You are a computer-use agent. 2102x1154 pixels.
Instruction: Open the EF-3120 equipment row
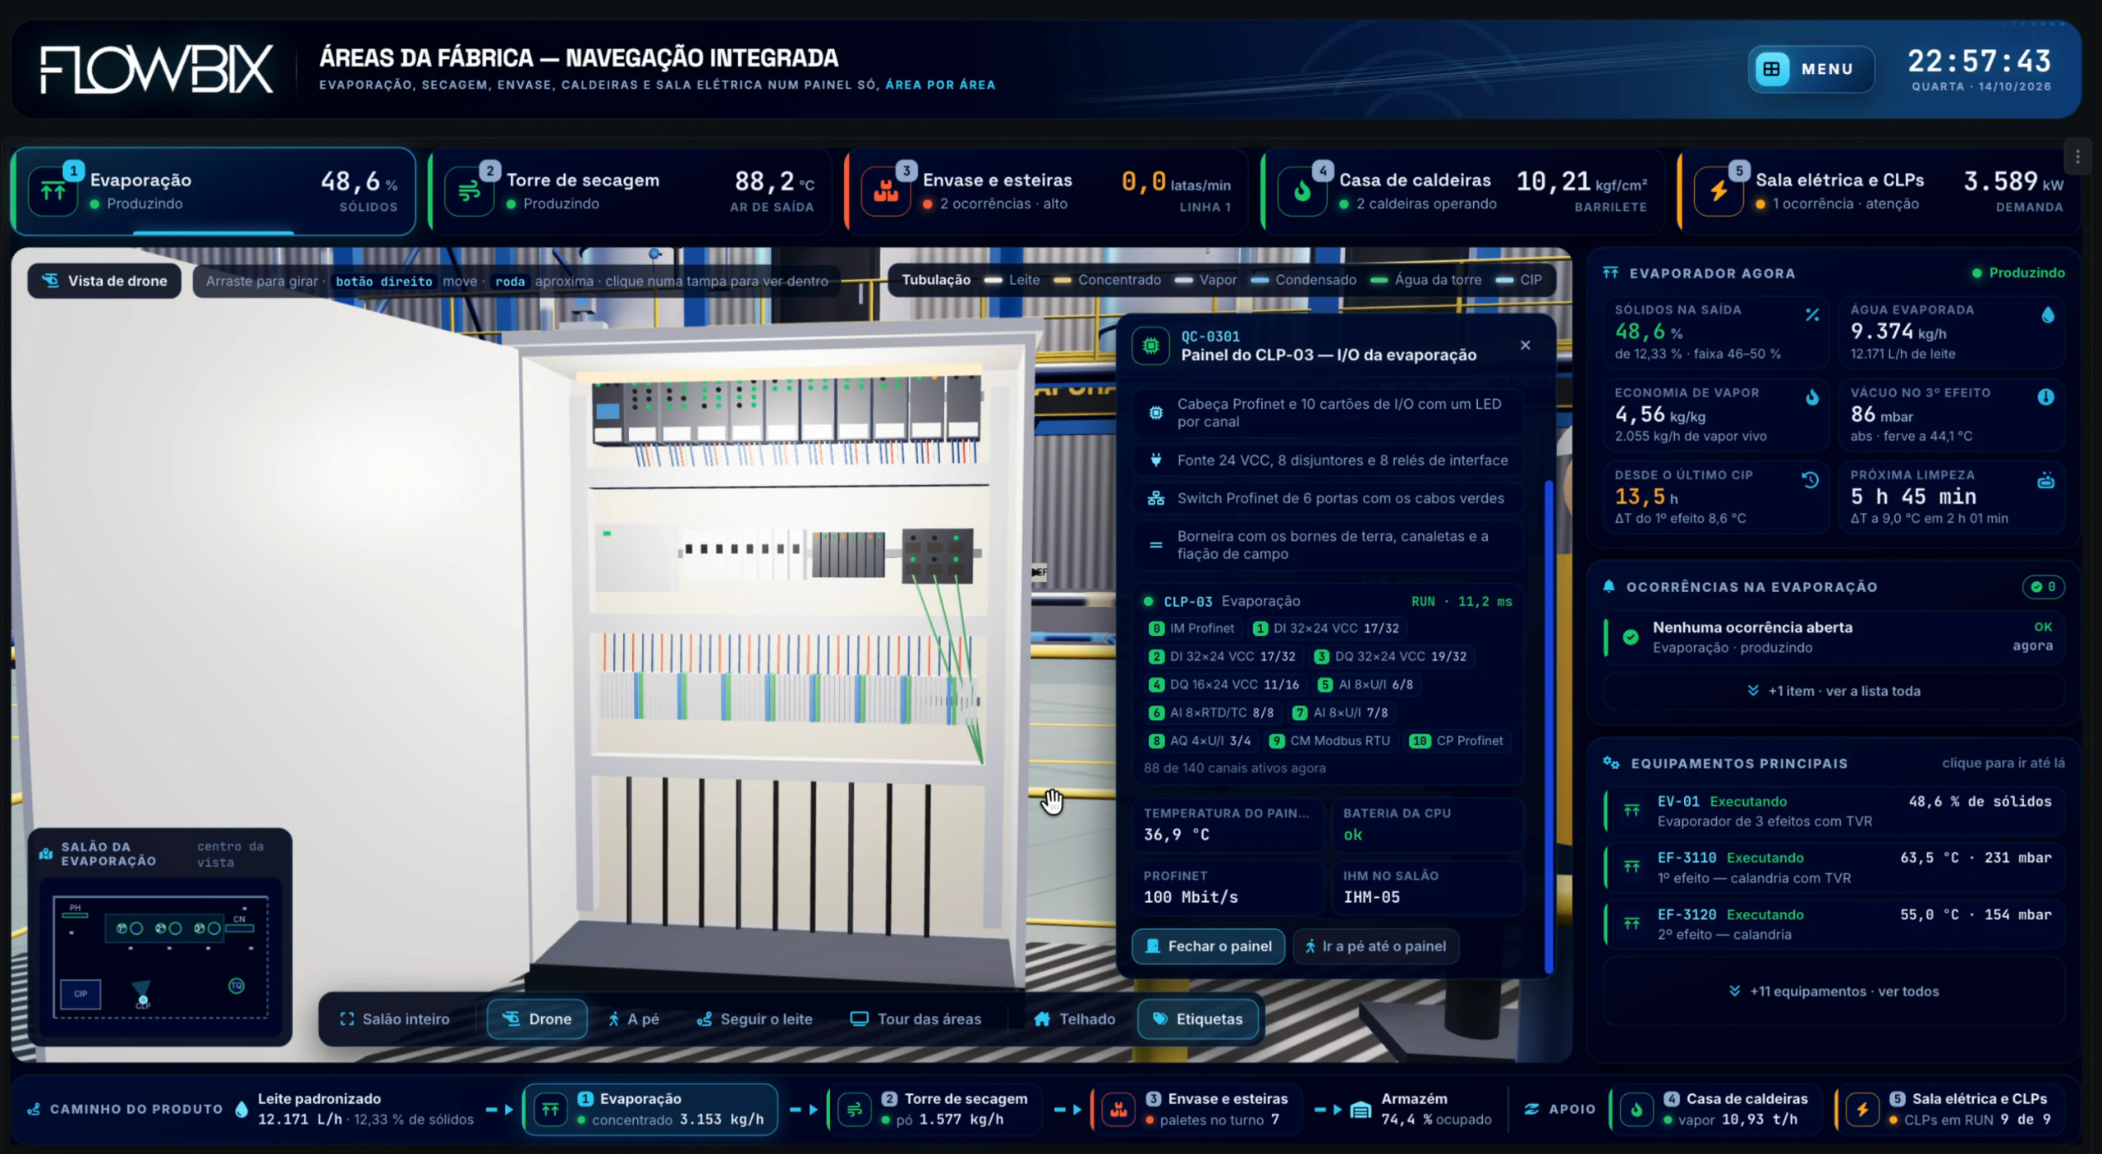(1834, 924)
